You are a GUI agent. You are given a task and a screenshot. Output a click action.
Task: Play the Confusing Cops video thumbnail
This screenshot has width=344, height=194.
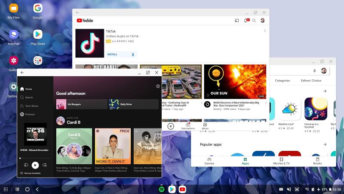(181, 81)
